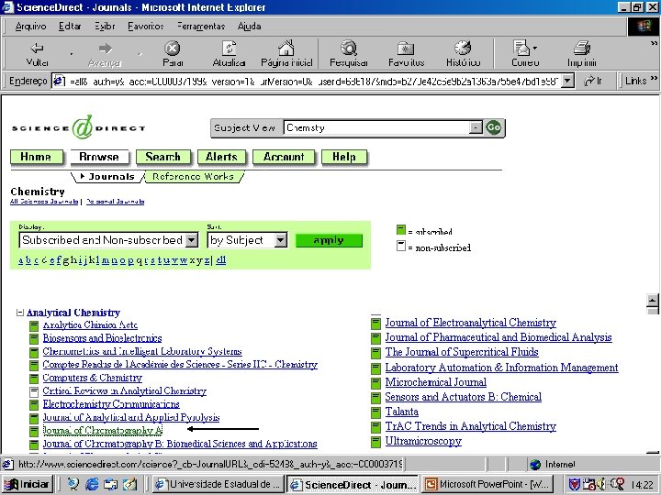661x495 pixels.
Task: Switch to the Reference Works tab
Action: click(194, 177)
